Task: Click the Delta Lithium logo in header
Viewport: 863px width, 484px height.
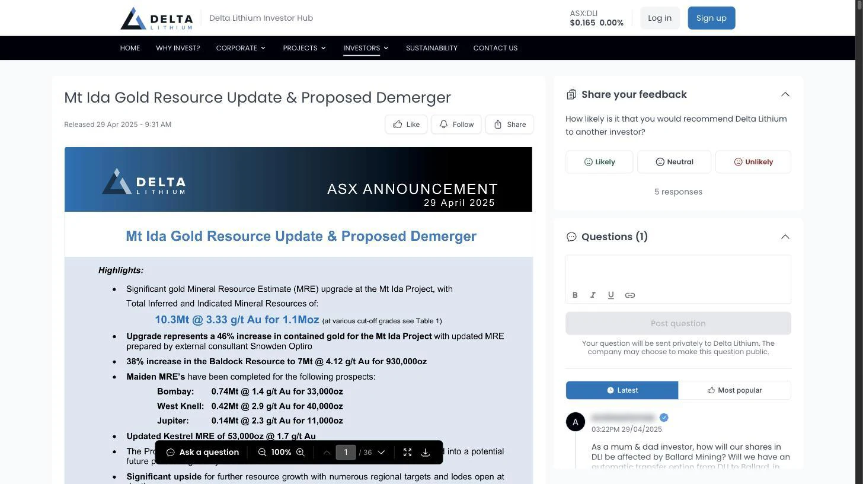Action: pyautogui.click(x=156, y=18)
